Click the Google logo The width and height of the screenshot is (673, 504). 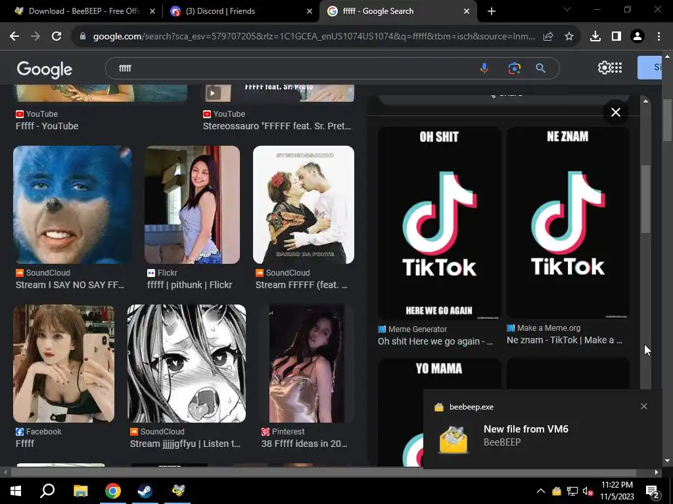(45, 69)
